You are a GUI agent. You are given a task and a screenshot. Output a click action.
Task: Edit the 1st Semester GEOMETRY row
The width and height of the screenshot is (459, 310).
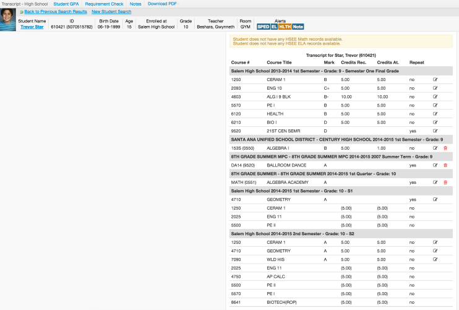[435, 199]
